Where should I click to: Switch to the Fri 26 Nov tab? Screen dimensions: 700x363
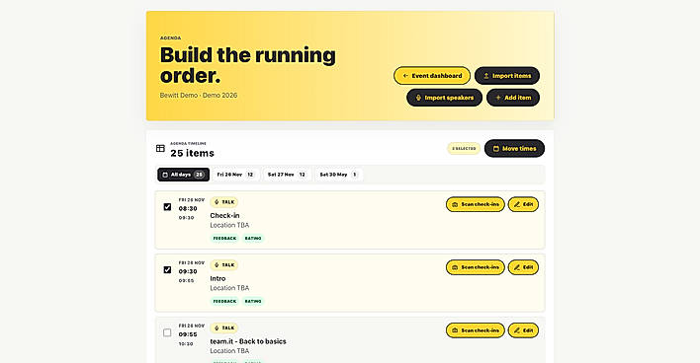235,175
